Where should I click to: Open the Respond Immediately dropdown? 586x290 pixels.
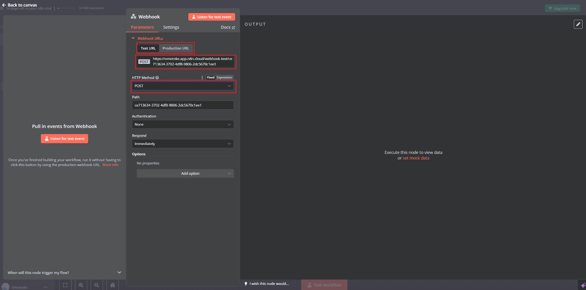[183, 144]
